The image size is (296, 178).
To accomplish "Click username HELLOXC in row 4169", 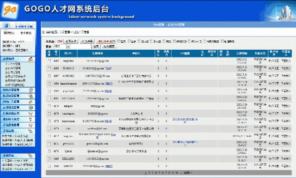I will [68, 159].
